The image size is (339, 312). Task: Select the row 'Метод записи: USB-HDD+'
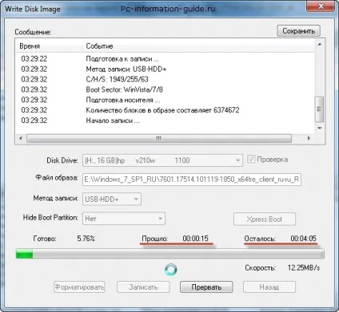[166, 69]
